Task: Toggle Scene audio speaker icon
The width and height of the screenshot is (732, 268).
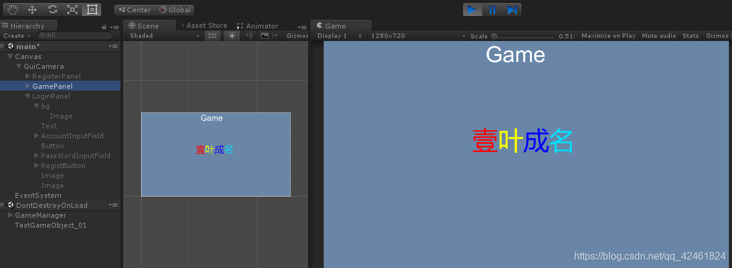Action: (x=249, y=36)
